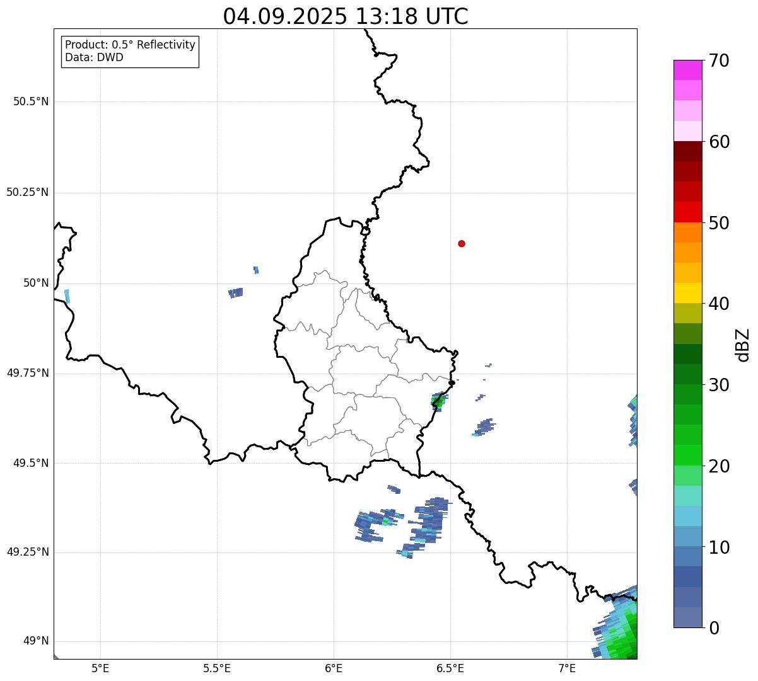Select the 49.75°N latitude label
The width and height of the screenshot is (758, 681).
[x=27, y=373]
